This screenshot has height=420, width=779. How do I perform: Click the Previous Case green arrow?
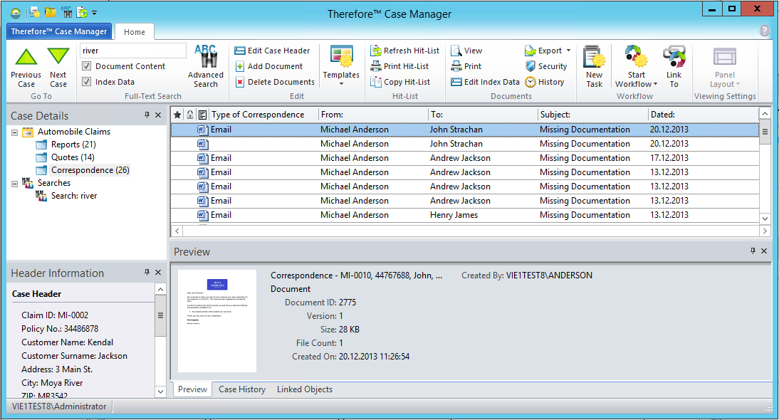coord(26,58)
